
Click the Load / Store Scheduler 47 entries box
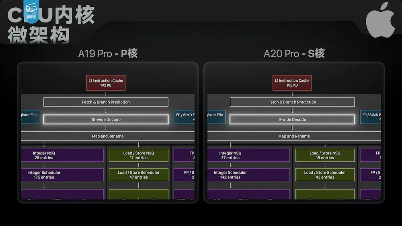pyautogui.click(x=139, y=175)
